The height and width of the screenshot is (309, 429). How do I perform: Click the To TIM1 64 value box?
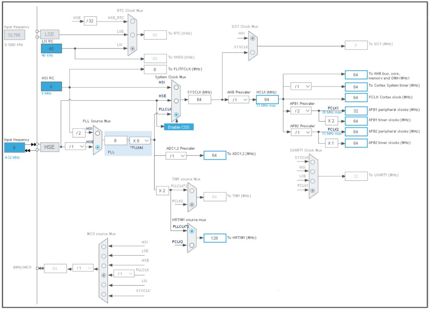(x=215, y=197)
